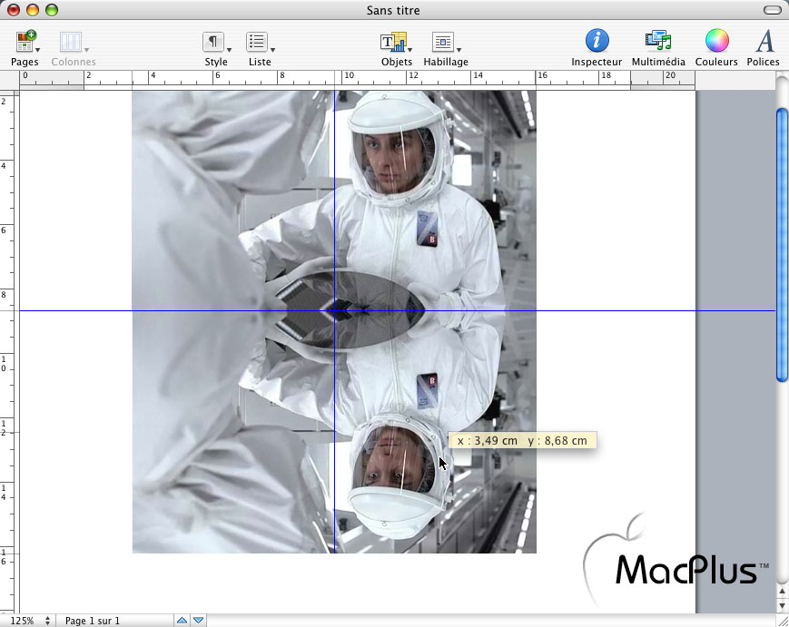Click the "Page 1 sur 1" status text
Viewport: 789px width, 627px height.
93,621
